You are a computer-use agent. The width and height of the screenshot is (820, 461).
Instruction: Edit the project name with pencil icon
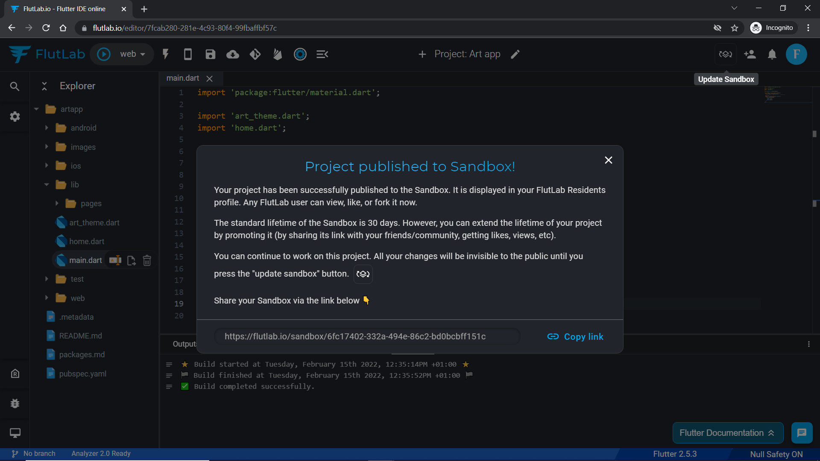(x=515, y=54)
